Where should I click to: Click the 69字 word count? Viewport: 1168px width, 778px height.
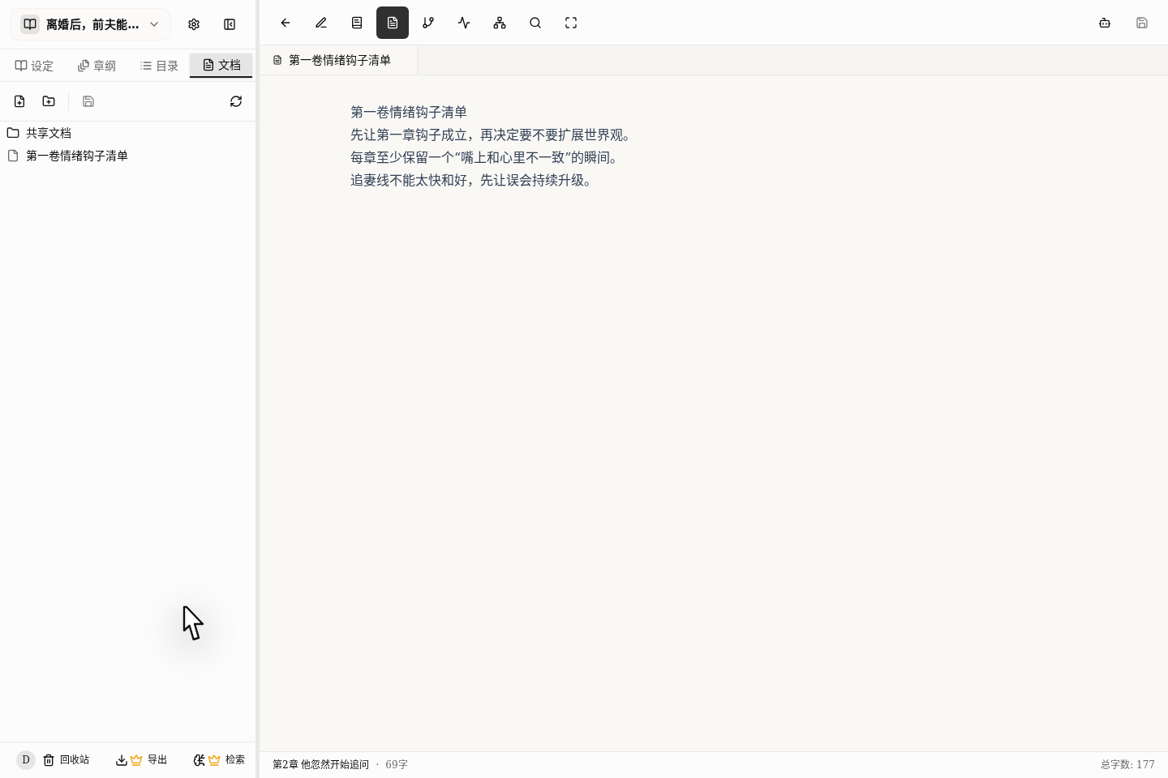point(397,764)
